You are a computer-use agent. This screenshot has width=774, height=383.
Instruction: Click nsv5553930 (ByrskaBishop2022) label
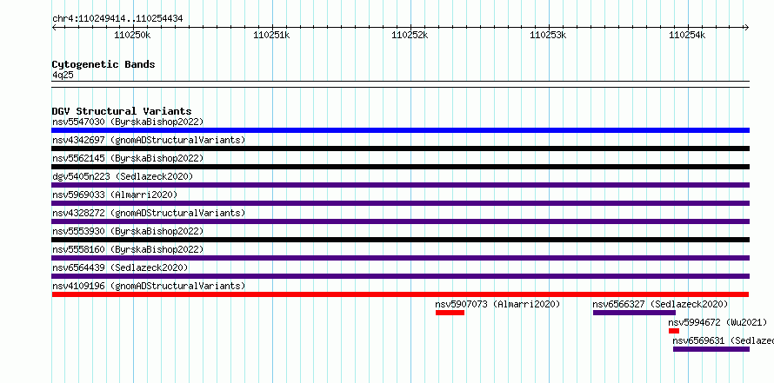(128, 231)
